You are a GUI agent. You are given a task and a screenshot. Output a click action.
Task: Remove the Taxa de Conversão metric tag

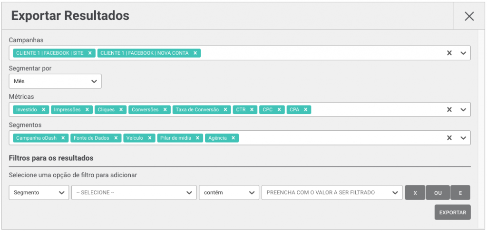[225, 110]
